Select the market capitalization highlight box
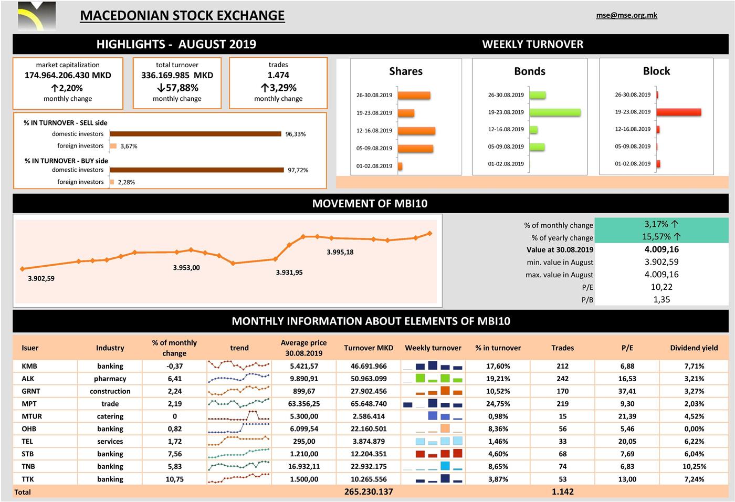 coord(68,83)
